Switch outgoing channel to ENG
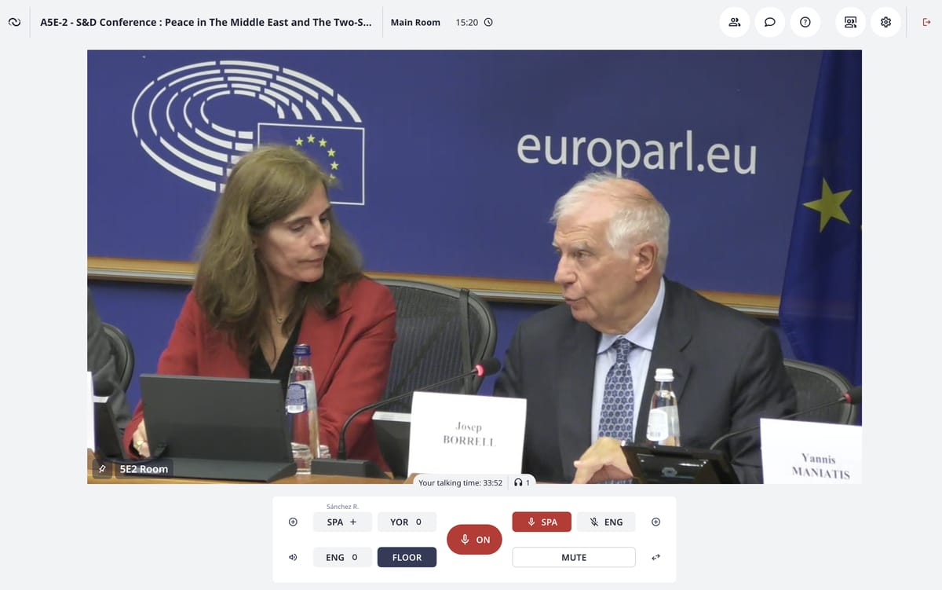Screen dimensions: 942x590 point(606,522)
